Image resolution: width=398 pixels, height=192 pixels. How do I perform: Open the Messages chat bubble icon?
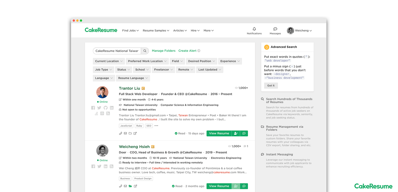click(x=275, y=29)
